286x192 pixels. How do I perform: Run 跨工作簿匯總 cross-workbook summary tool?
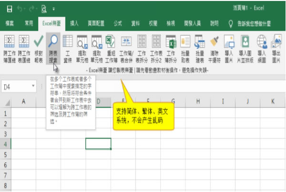[x=10, y=49]
